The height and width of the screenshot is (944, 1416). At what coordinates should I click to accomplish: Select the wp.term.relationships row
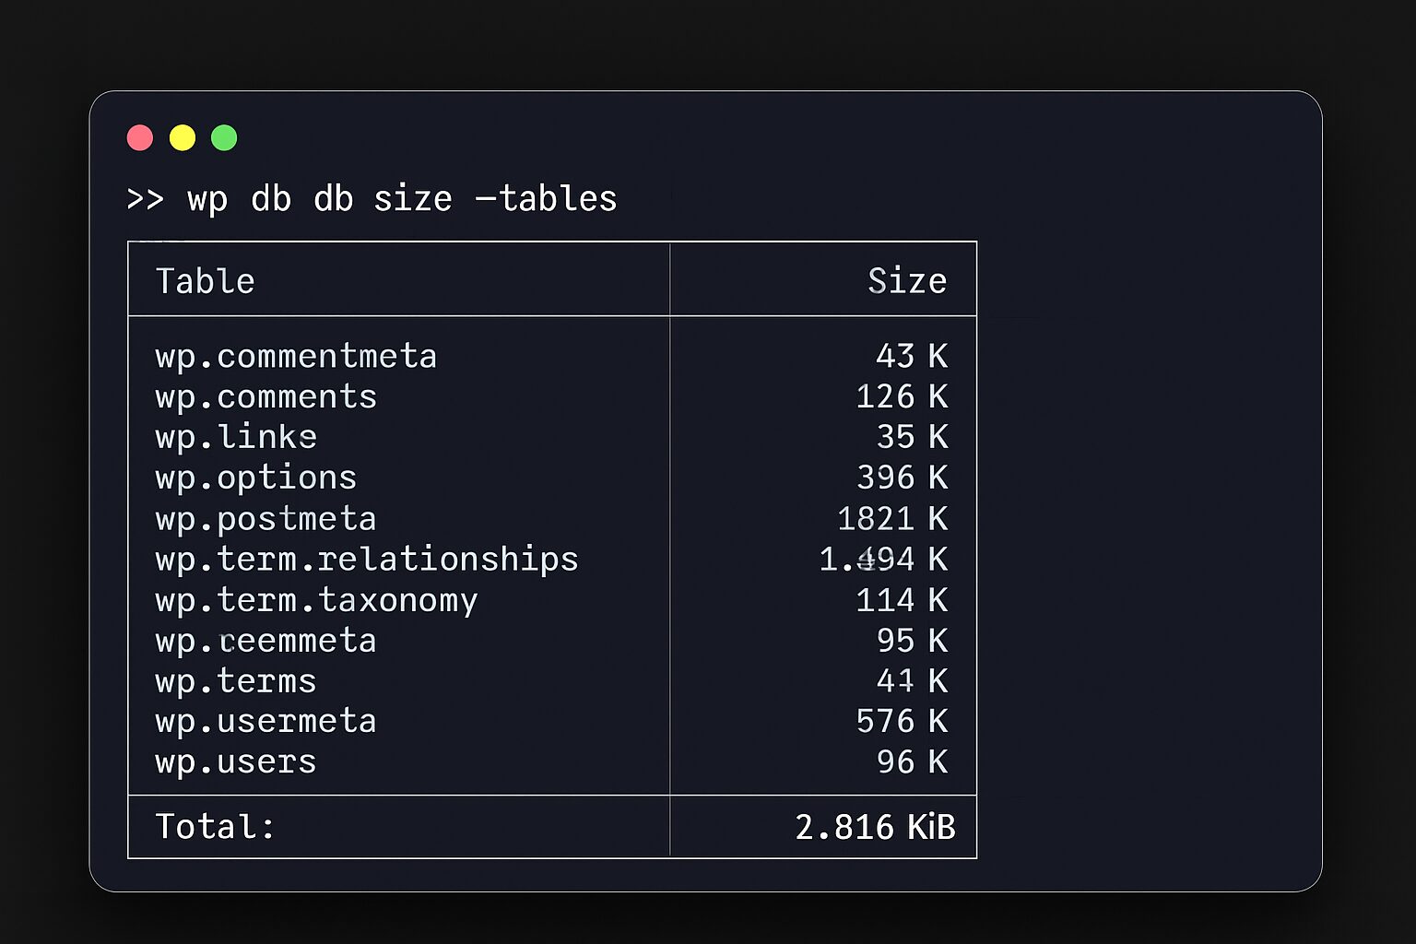[366, 559]
